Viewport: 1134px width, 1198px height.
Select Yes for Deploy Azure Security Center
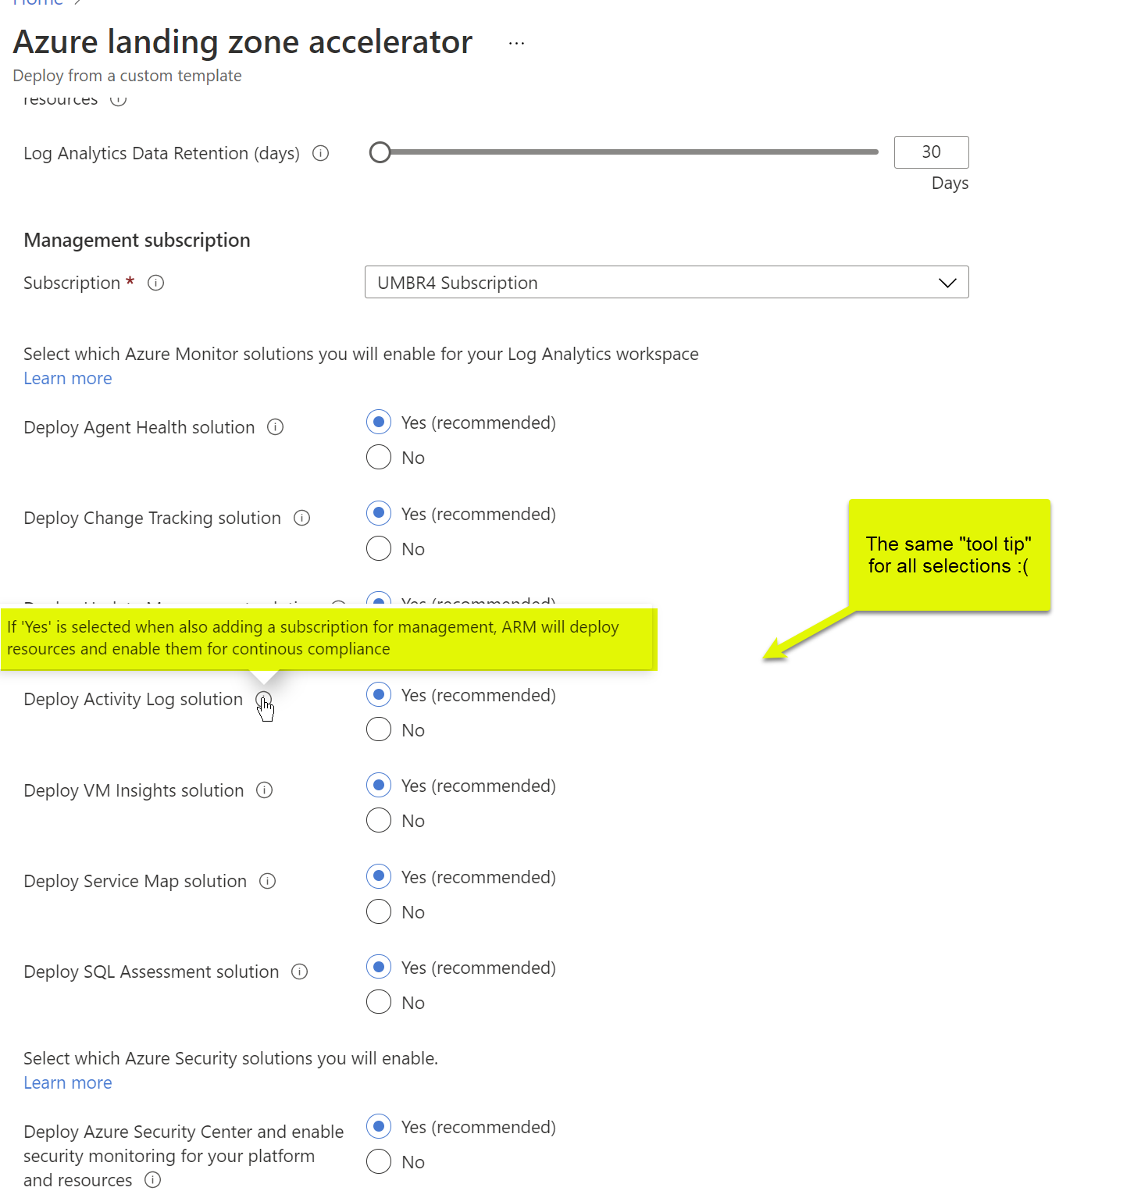click(x=379, y=1126)
